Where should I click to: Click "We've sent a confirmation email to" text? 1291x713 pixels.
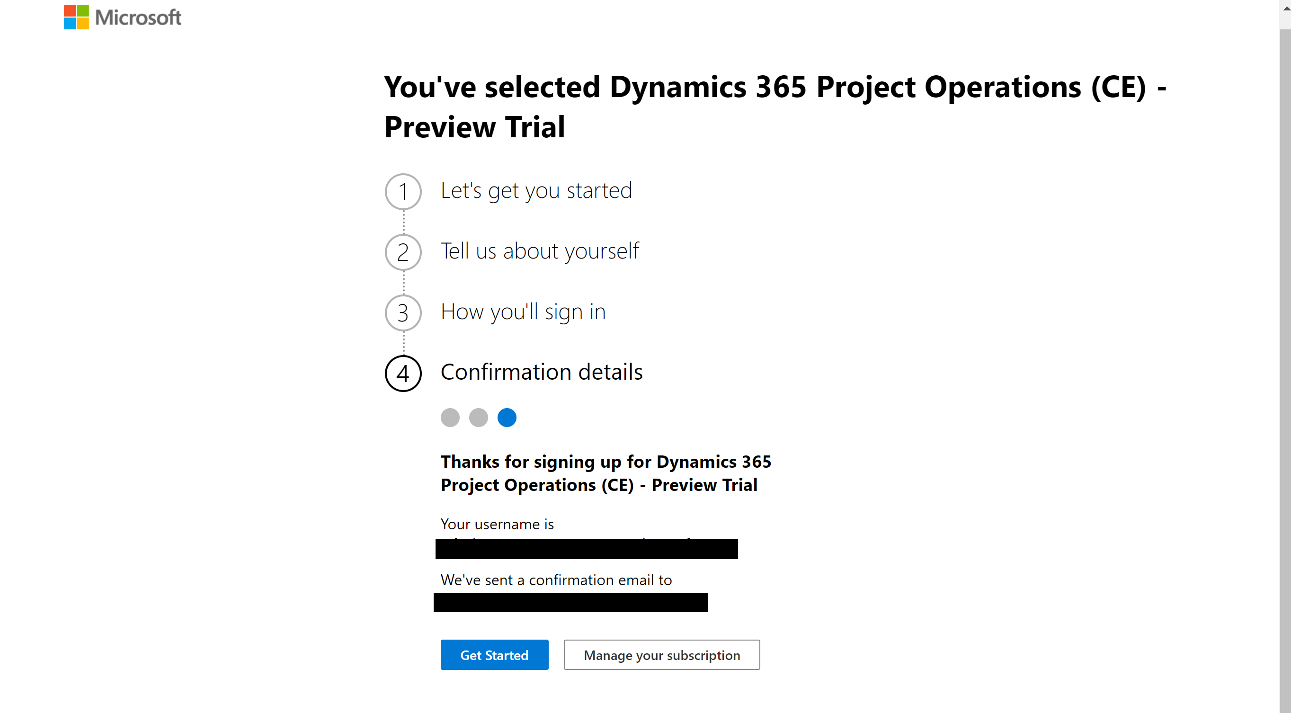click(556, 579)
